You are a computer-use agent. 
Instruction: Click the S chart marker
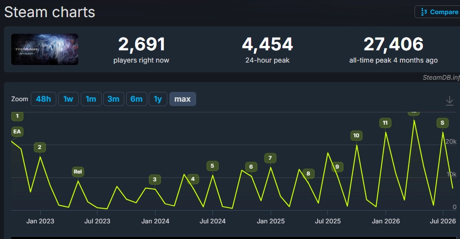tap(442, 123)
